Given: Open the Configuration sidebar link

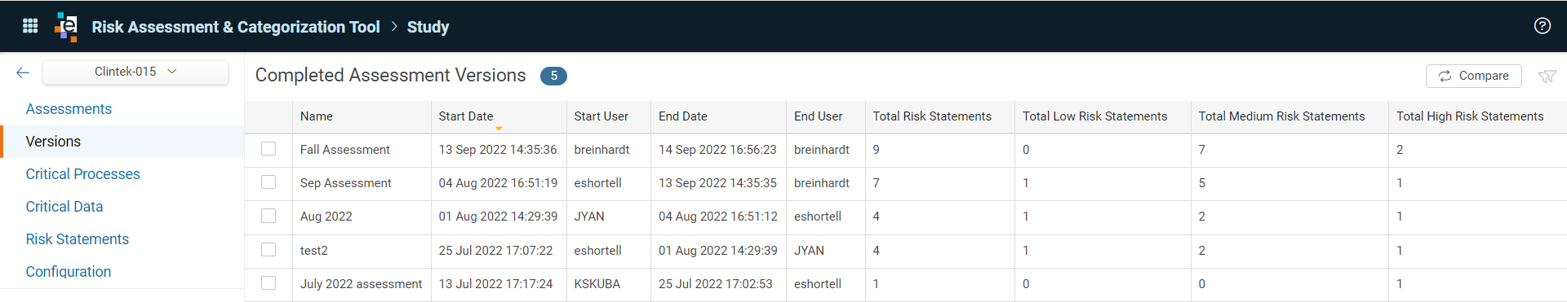Looking at the screenshot, I should [69, 272].
